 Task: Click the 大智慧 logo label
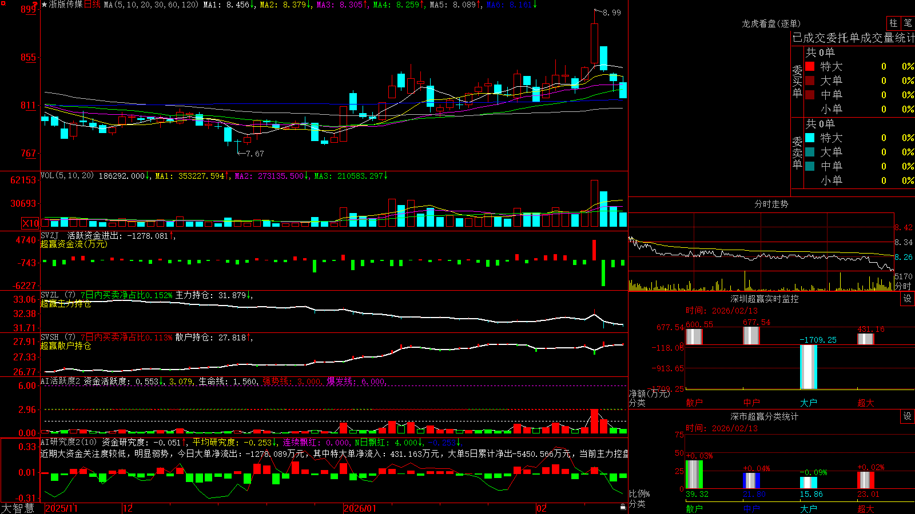pyautogui.click(x=18, y=508)
